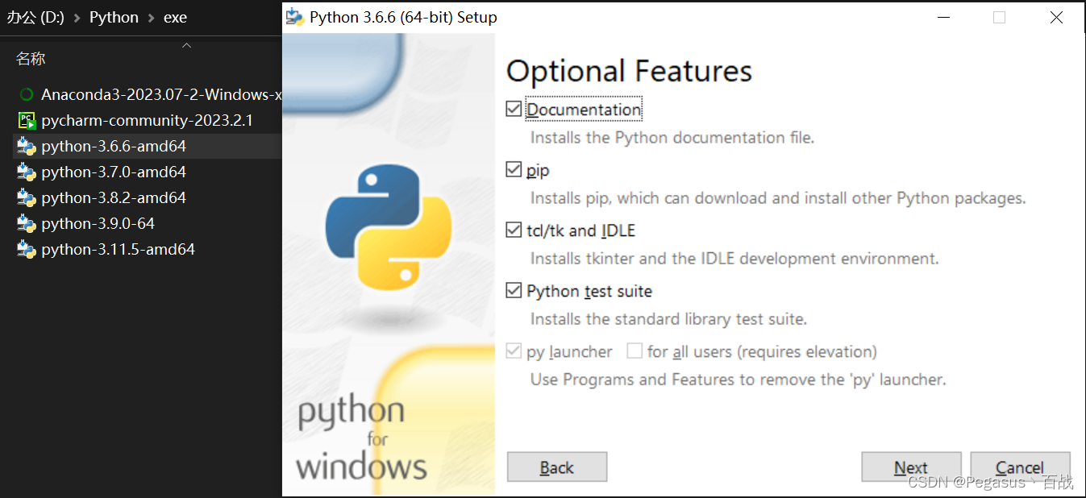Expand the breadcrumb chevron after 办公 (D:)
The height and width of the screenshot is (498, 1086).
point(77,18)
